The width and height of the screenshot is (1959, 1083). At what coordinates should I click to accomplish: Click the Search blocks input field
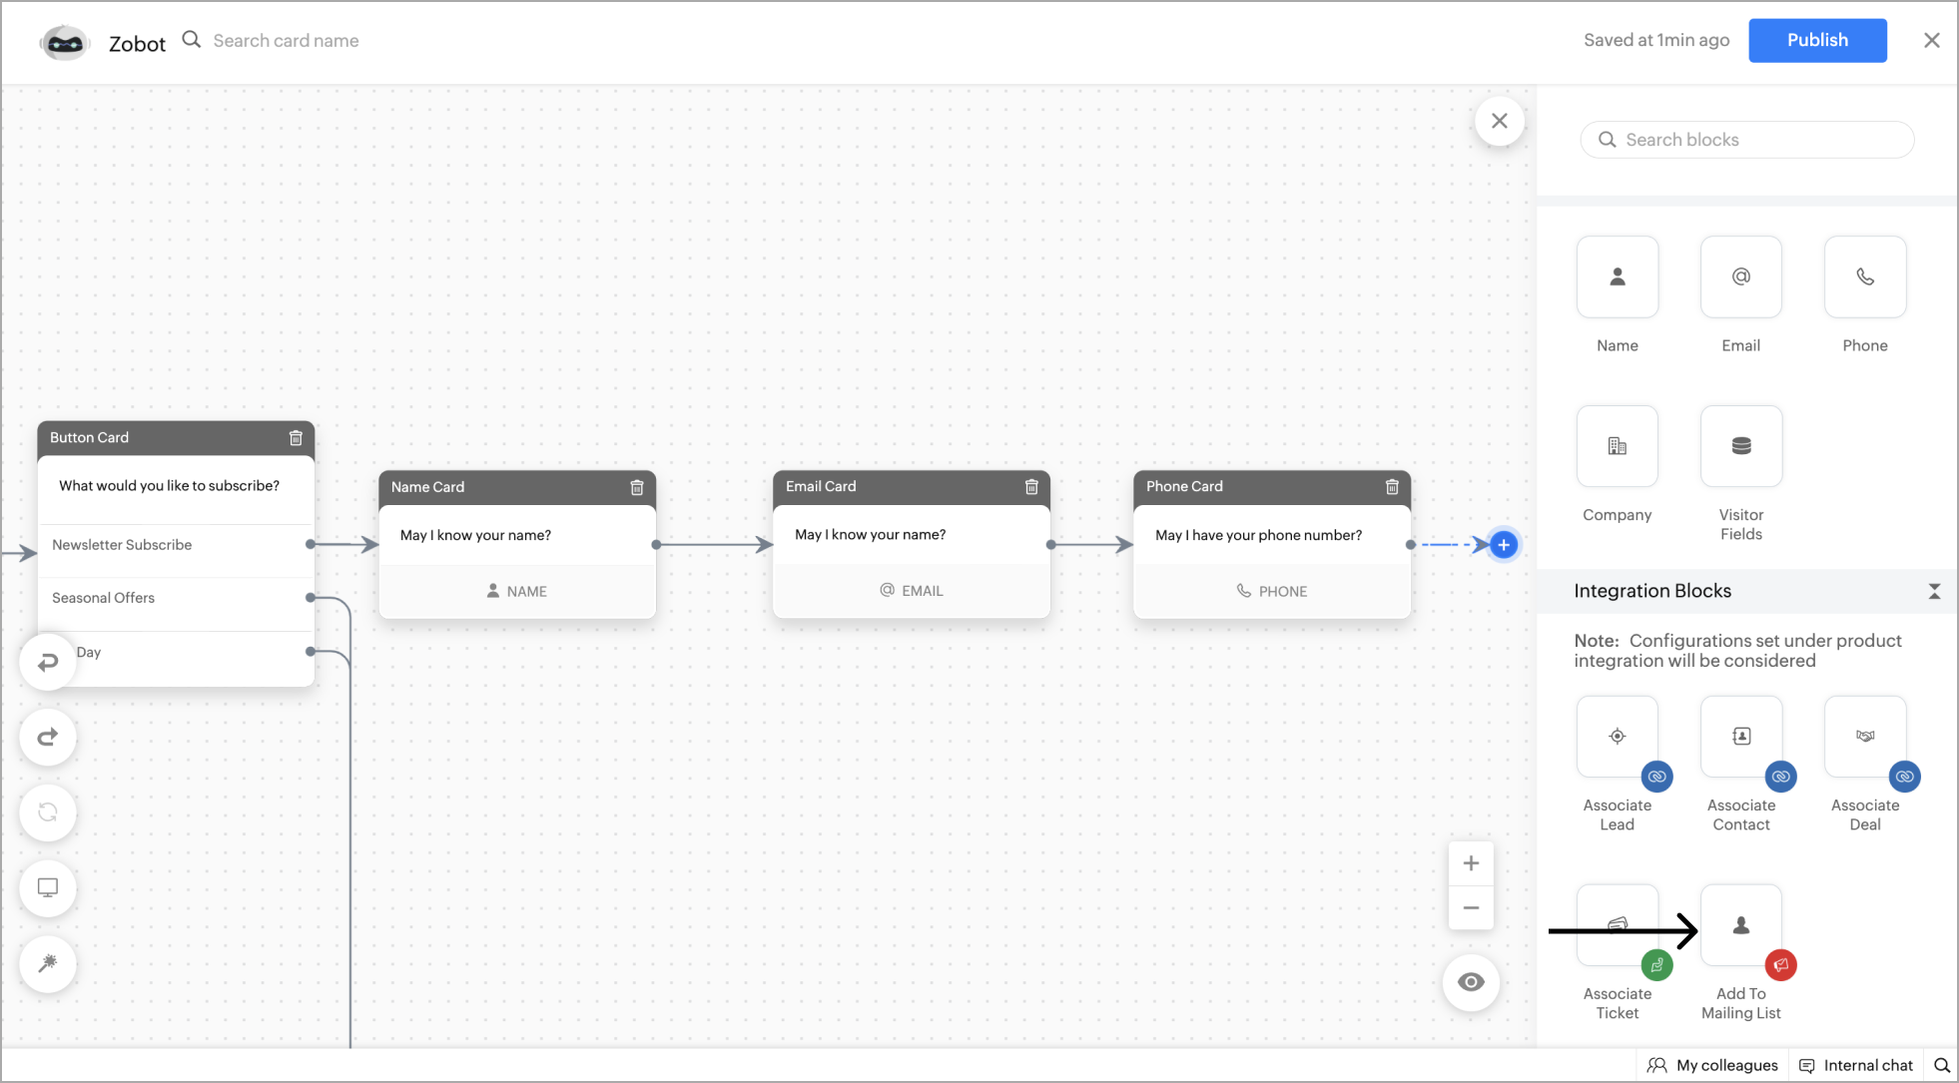(x=1746, y=139)
